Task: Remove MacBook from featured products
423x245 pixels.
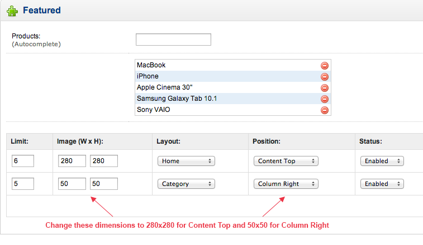Action: (x=324, y=66)
